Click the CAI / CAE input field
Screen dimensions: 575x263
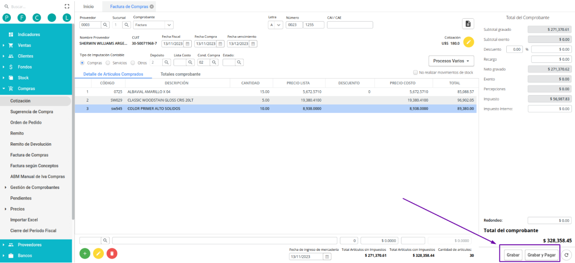click(350, 25)
